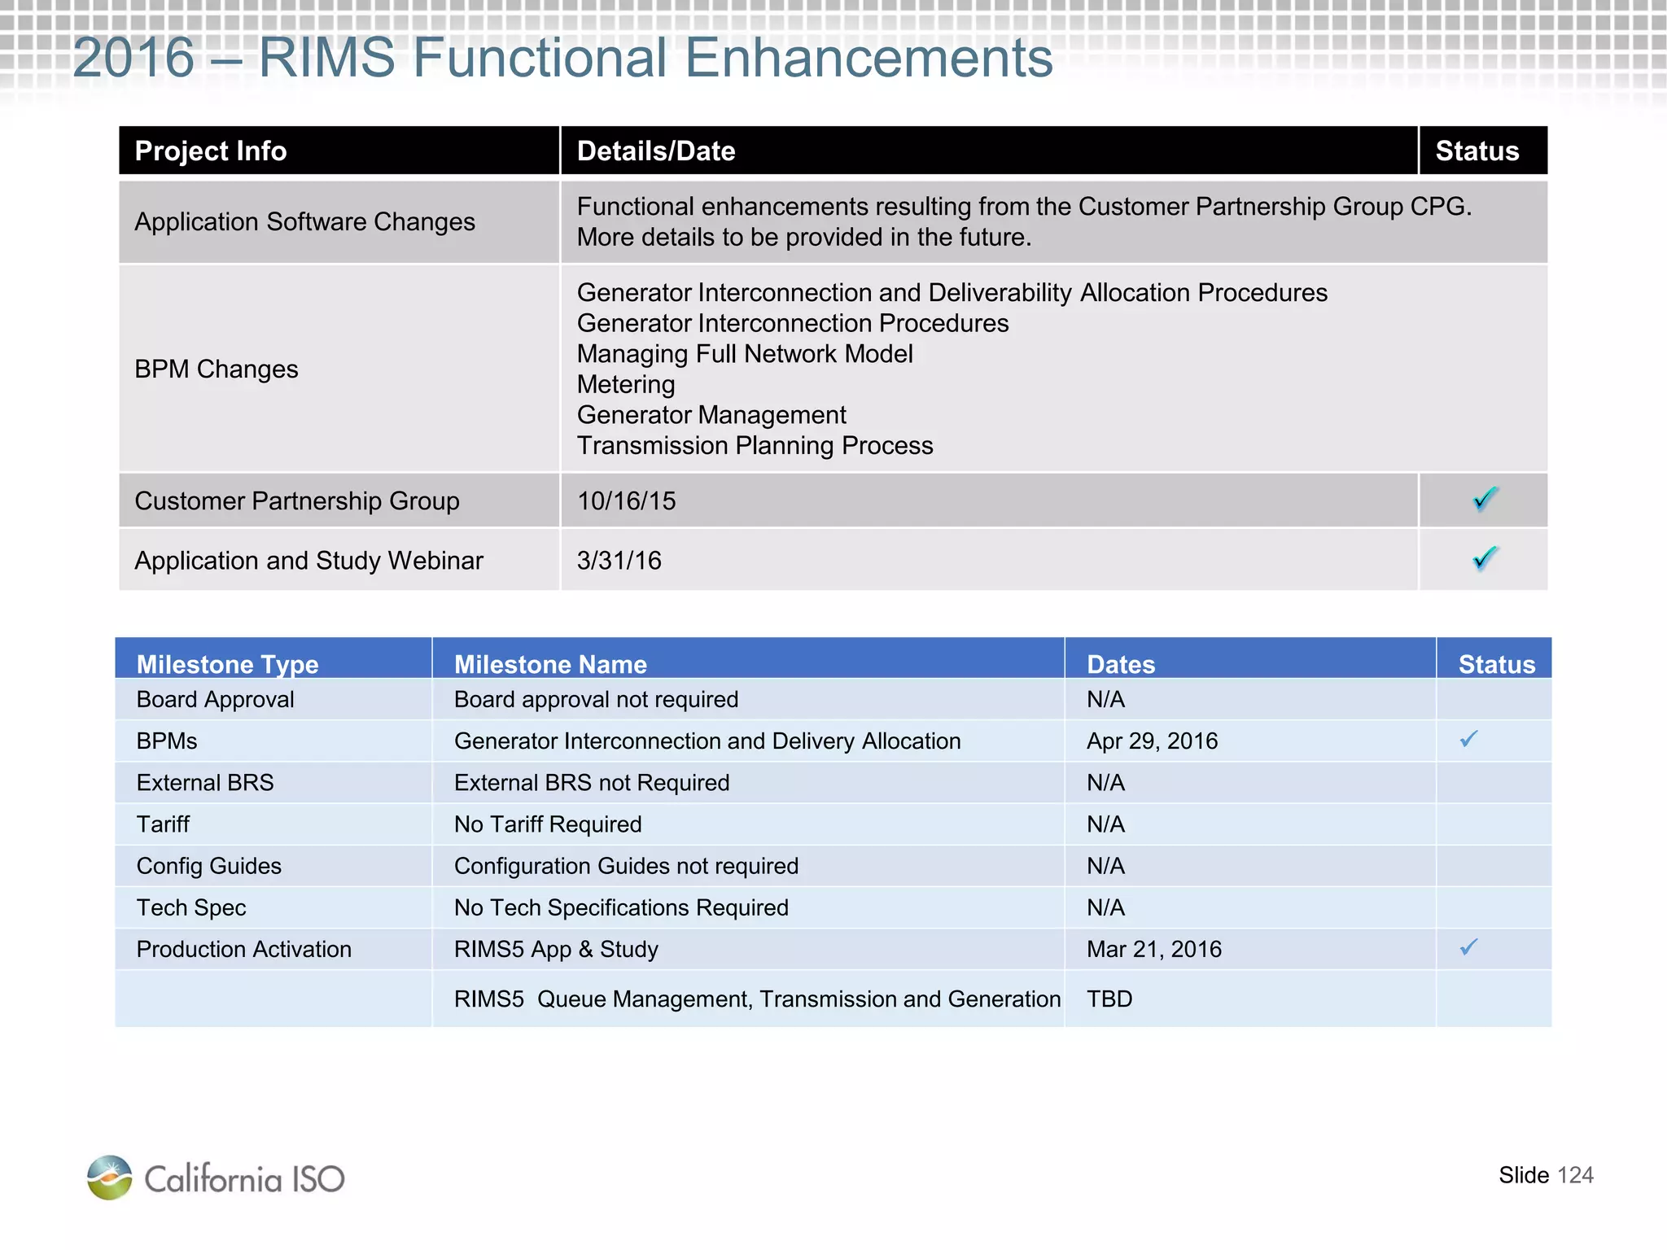Click the 'Slide 124' page number
The width and height of the screenshot is (1667, 1250).
[x=1546, y=1175]
